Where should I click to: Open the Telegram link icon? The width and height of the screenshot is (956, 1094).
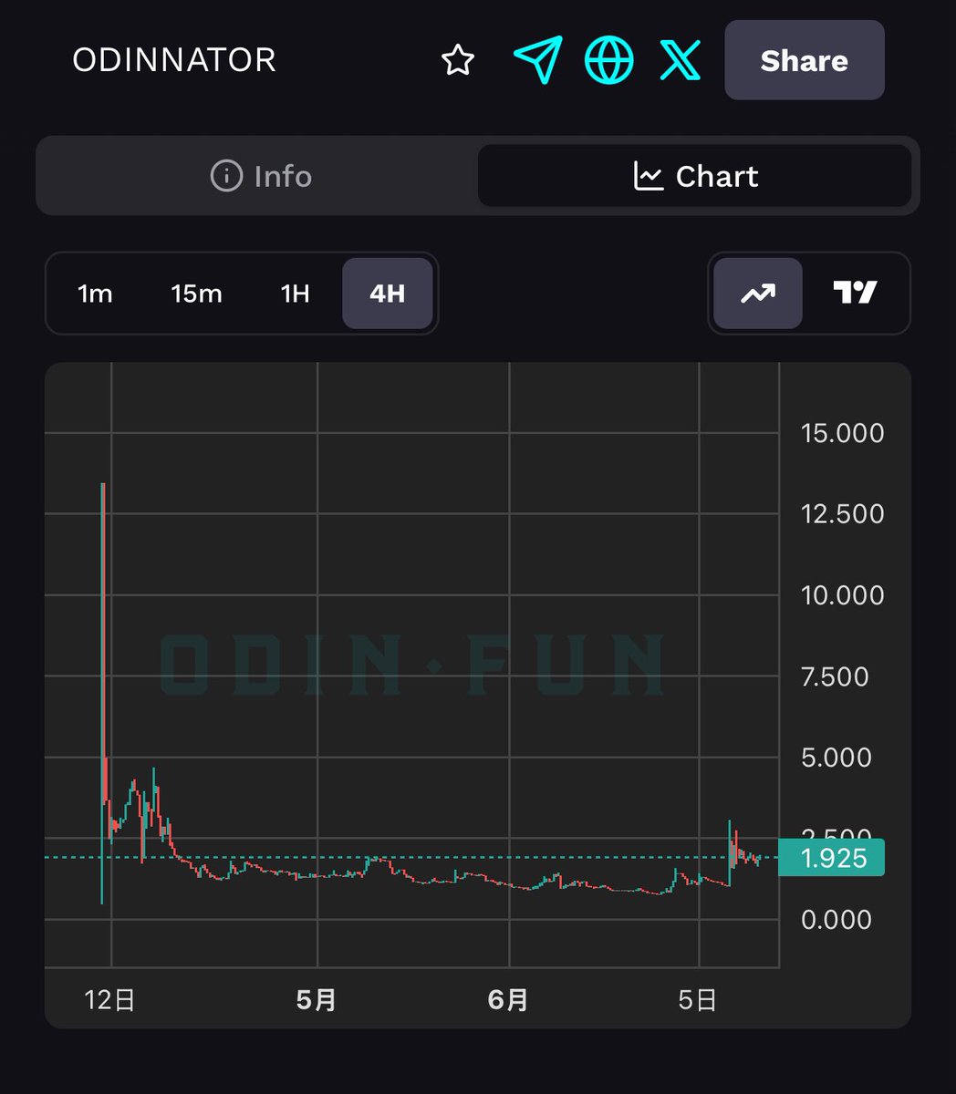[x=538, y=60]
